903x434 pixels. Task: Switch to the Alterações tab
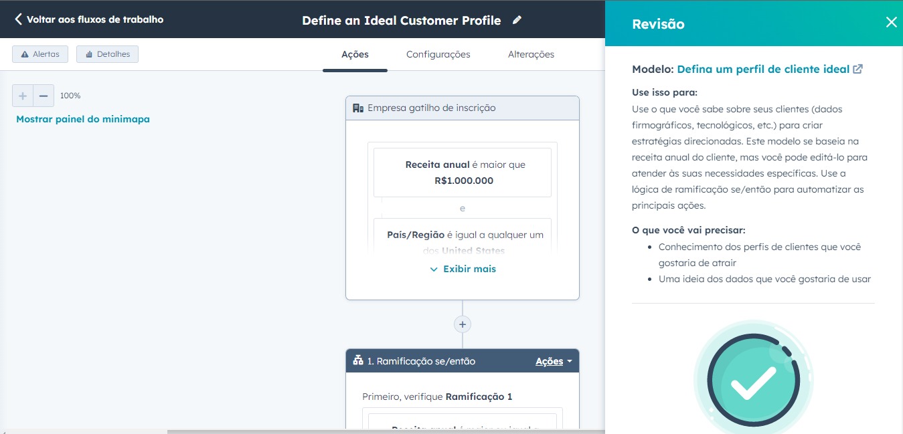point(531,55)
